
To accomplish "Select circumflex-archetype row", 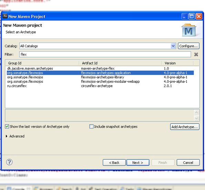I will point(100,86).
